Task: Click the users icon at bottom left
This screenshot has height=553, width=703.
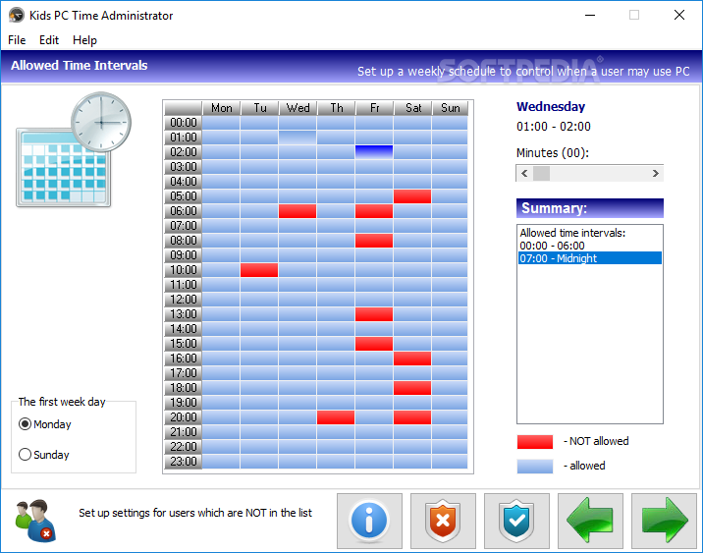Action: click(x=35, y=521)
